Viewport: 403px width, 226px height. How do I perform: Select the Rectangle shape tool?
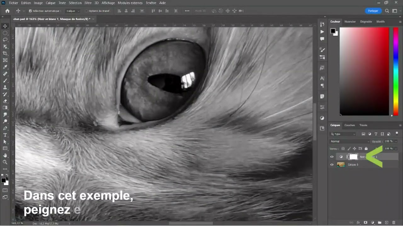click(5, 148)
